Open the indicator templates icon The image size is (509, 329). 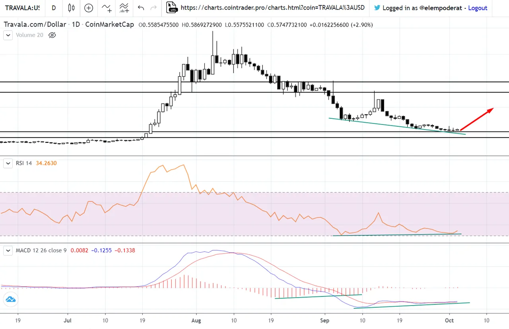pos(124,8)
